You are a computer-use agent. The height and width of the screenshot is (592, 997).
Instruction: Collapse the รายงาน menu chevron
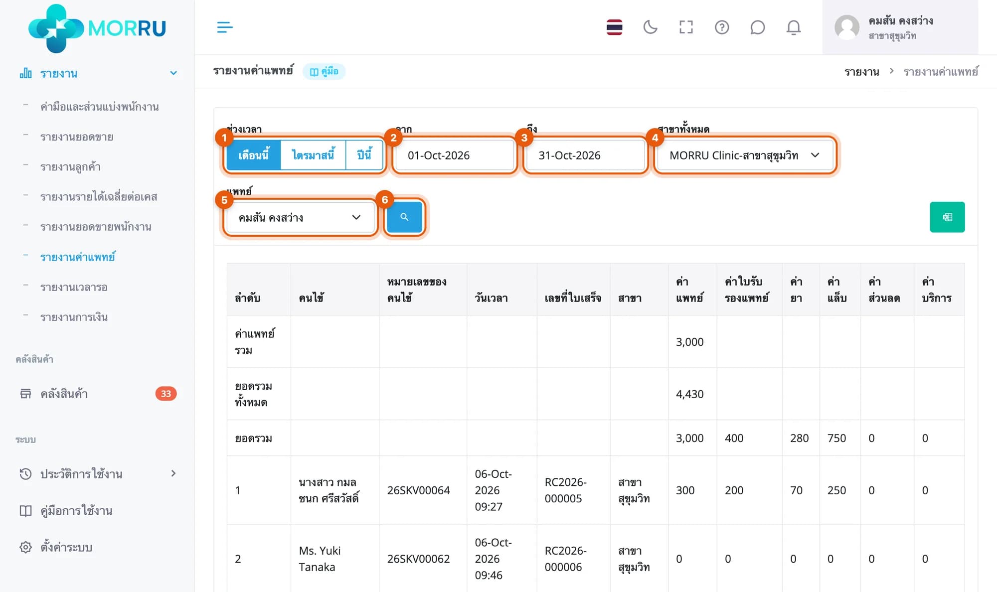click(x=173, y=73)
